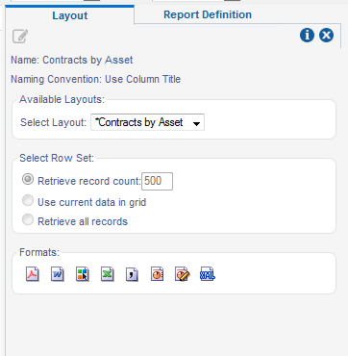
Task: Open the Select Layout dropdown
Action: click(x=147, y=122)
